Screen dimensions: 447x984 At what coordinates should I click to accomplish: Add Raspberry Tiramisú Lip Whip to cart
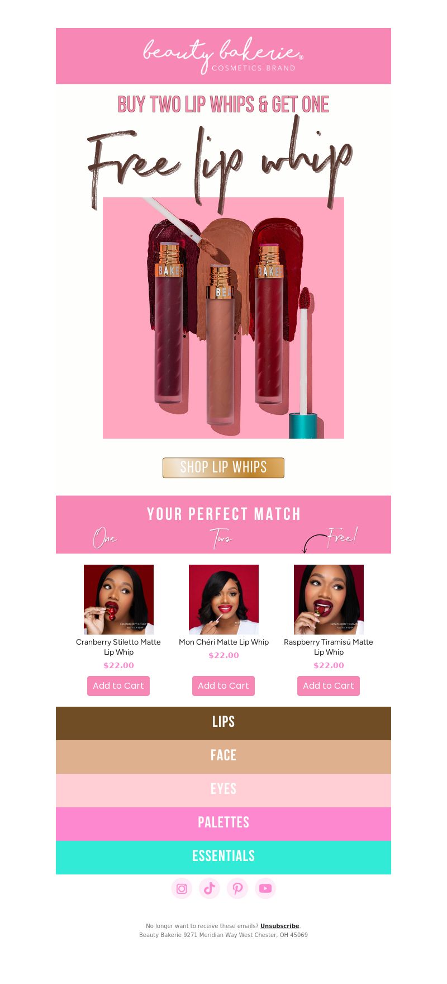pyautogui.click(x=329, y=686)
